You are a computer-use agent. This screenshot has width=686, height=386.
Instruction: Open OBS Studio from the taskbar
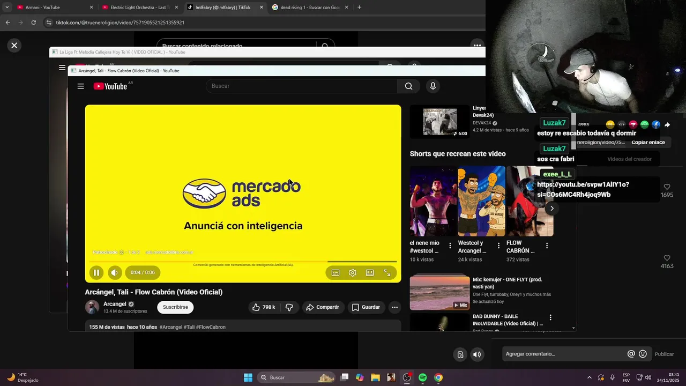coord(407,377)
